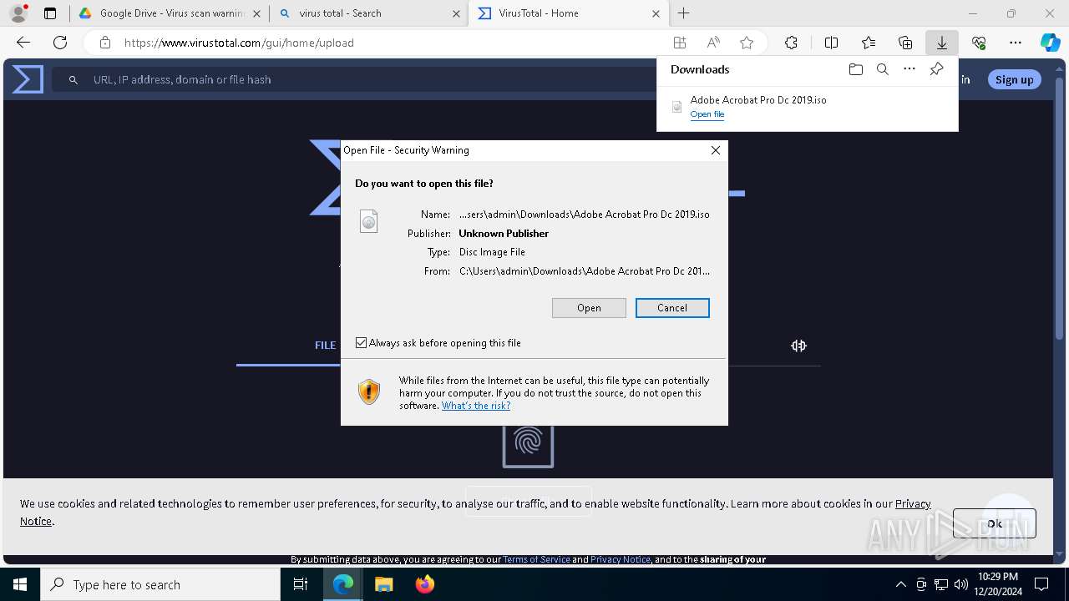Click the fingerprint file upload icon
Viewport: 1069px width, 601px height.
[528, 442]
